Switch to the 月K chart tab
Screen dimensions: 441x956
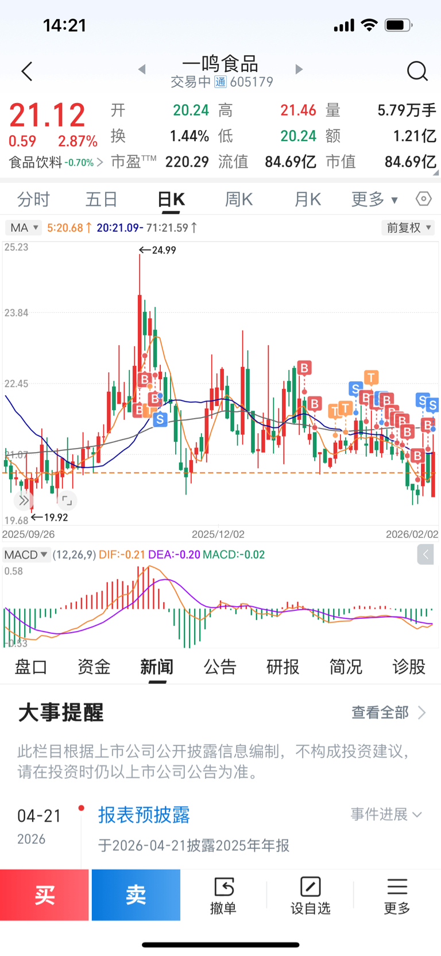click(x=307, y=199)
